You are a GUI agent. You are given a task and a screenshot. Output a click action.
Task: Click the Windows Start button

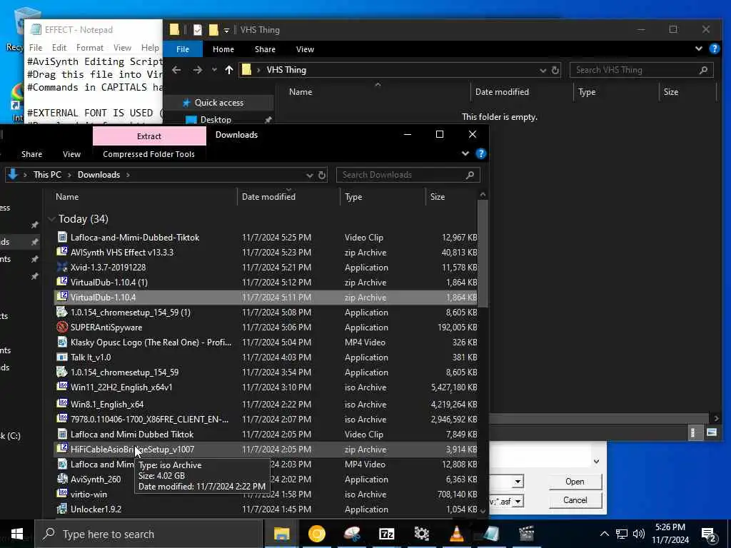click(x=17, y=534)
